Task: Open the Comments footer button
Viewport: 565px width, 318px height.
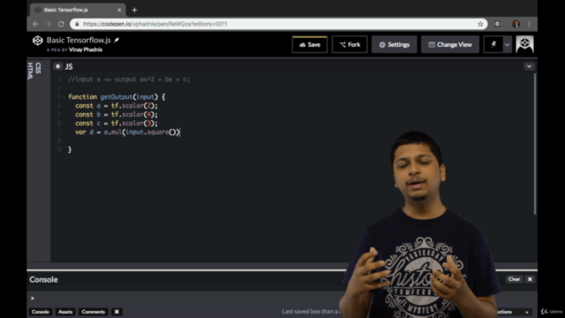Action: tap(93, 312)
